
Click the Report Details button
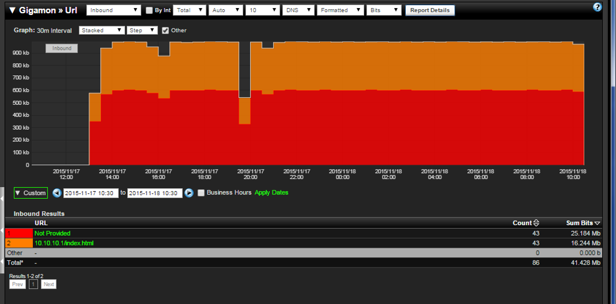[430, 10]
